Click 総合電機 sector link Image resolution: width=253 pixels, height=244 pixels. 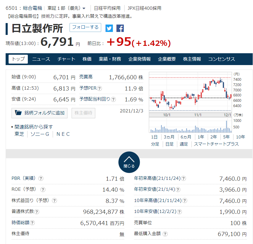pos(33,8)
